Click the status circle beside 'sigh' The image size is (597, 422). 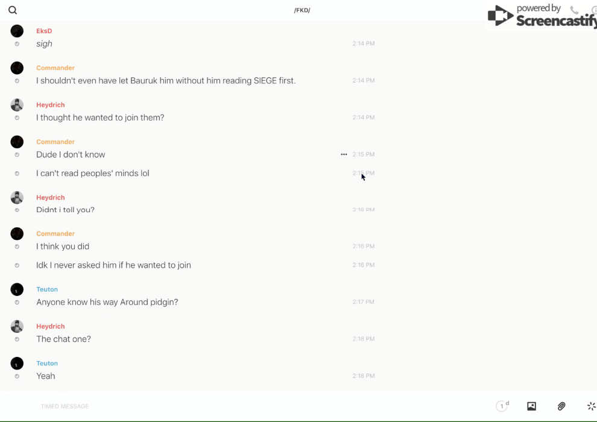[x=17, y=44]
